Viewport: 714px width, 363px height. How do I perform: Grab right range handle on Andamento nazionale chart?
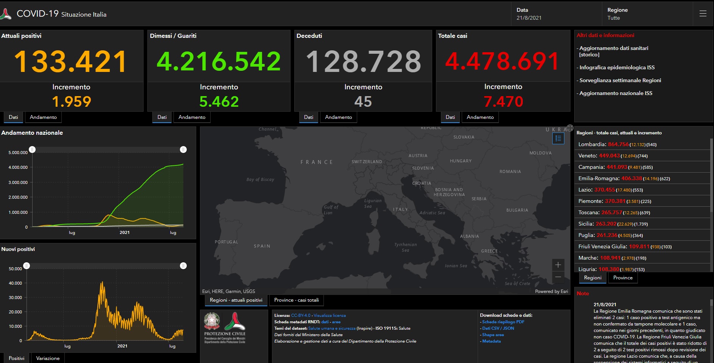coord(183,150)
